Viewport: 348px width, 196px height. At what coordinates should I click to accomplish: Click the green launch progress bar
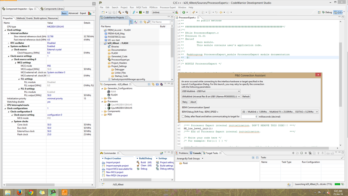click(x=337, y=184)
